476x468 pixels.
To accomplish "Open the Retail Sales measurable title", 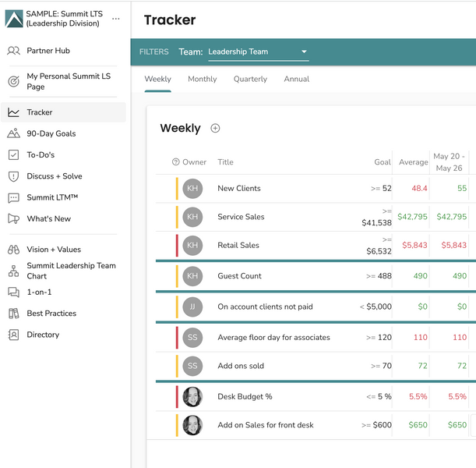I will [238, 245].
